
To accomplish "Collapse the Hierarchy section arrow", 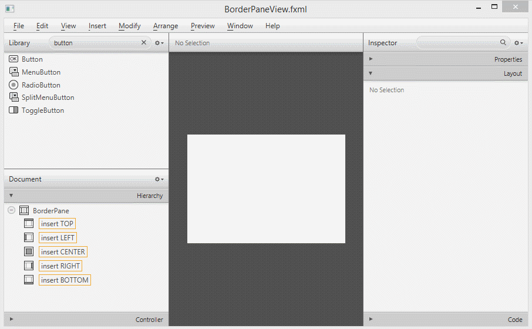I will tap(11, 195).
